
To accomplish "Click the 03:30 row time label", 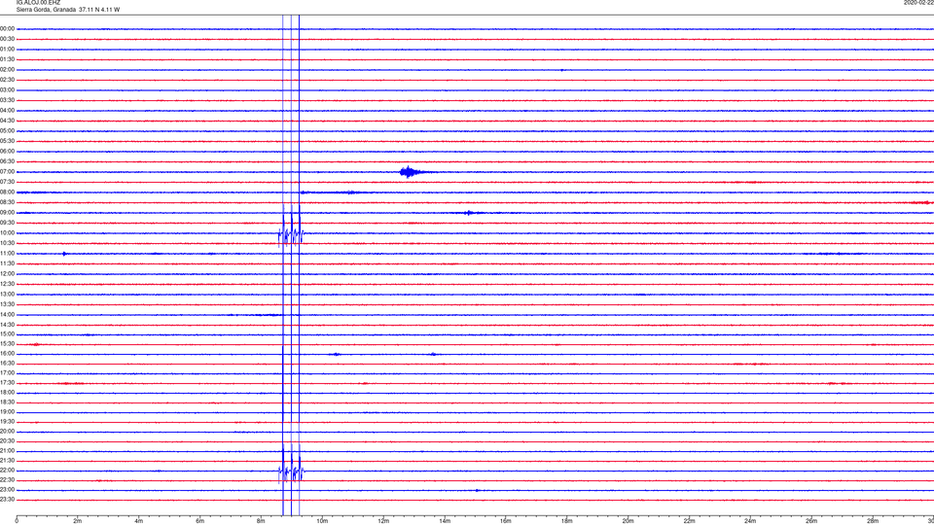I will click(x=7, y=100).
